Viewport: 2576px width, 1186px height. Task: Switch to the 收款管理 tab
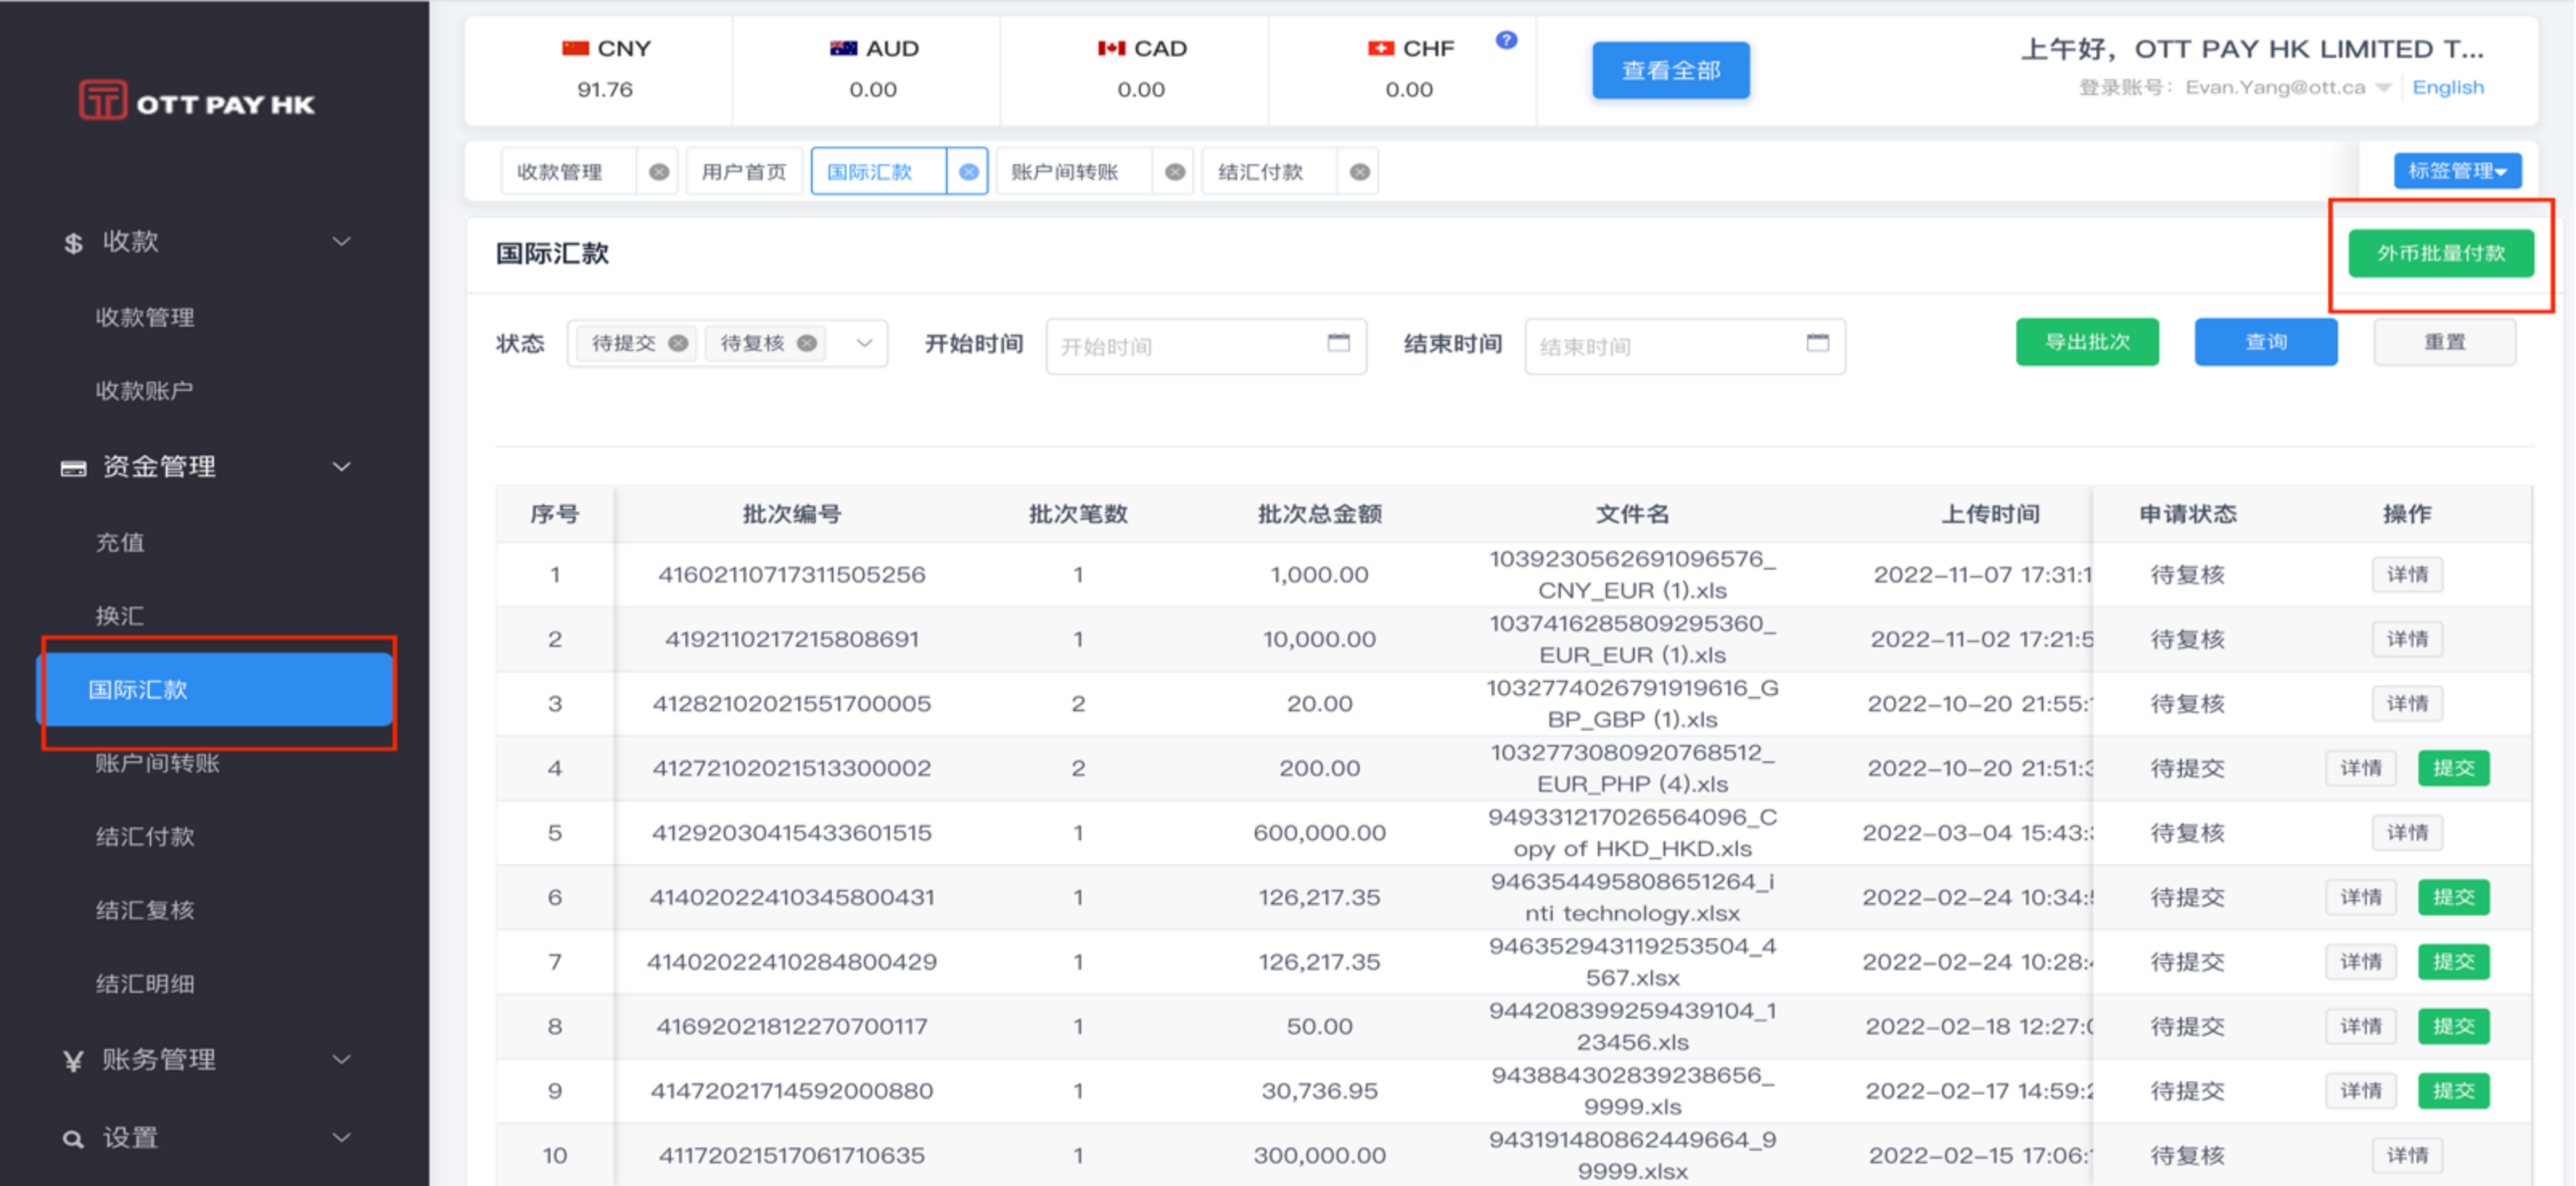(x=560, y=171)
